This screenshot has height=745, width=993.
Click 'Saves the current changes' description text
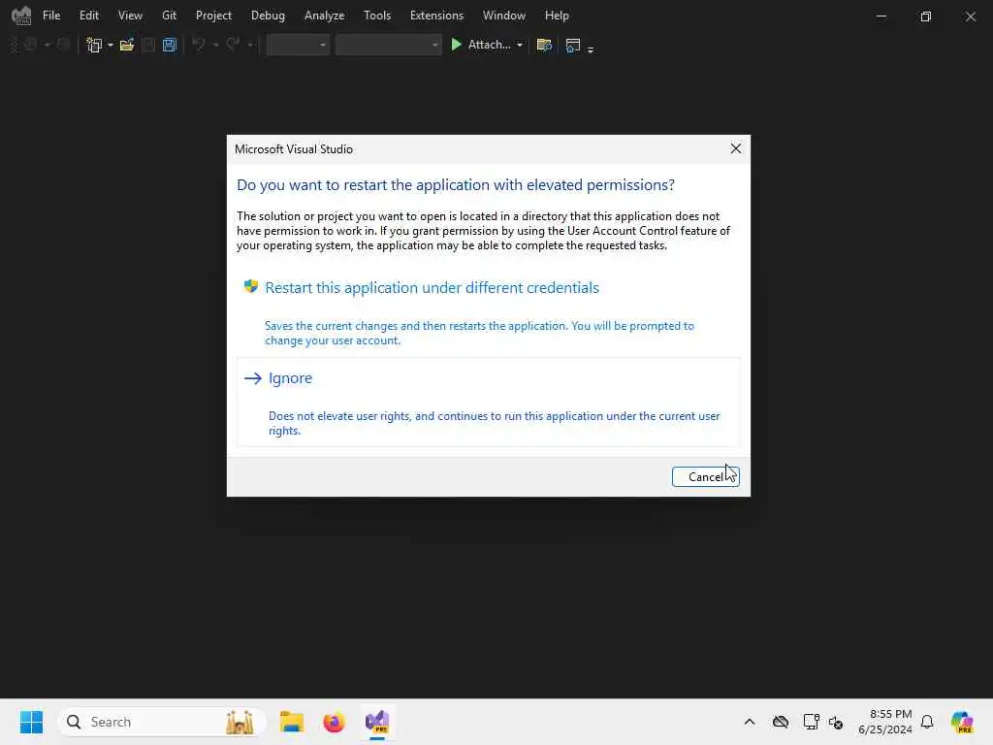point(479,333)
